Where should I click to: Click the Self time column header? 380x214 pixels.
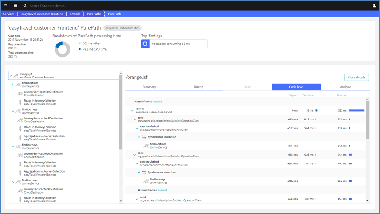pyautogui.click(x=308, y=95)
